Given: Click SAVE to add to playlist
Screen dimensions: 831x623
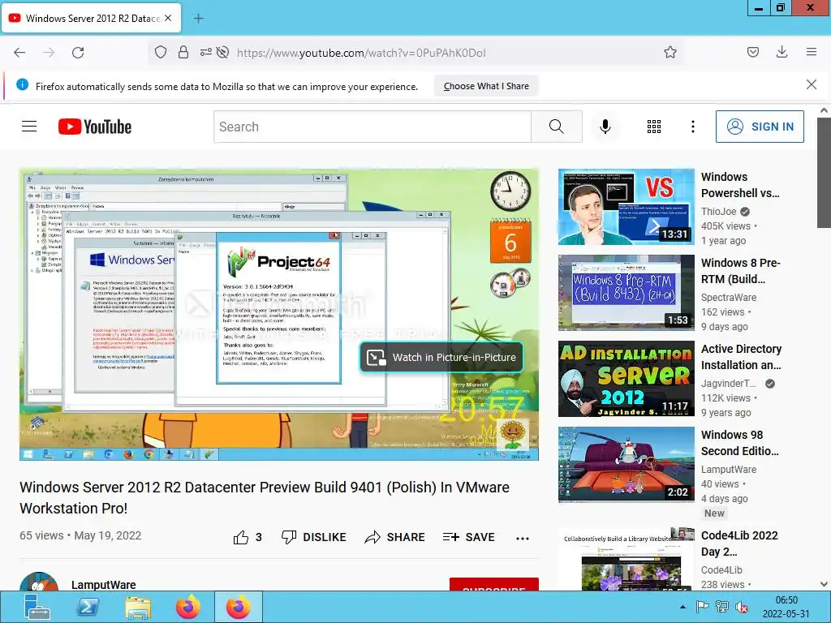Looking at the screenshot, I should coord(468,537).
